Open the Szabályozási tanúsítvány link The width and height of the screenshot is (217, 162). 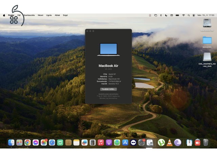pos(108,94)
